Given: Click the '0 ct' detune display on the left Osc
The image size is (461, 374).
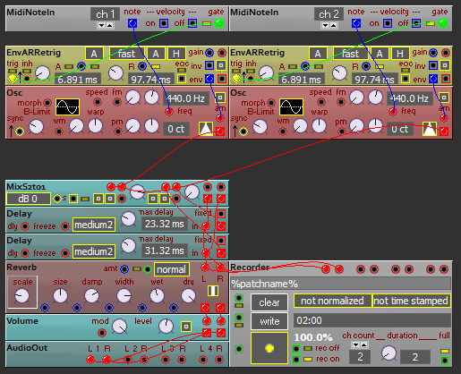Looking at the screenshot, I should [176, 129].
